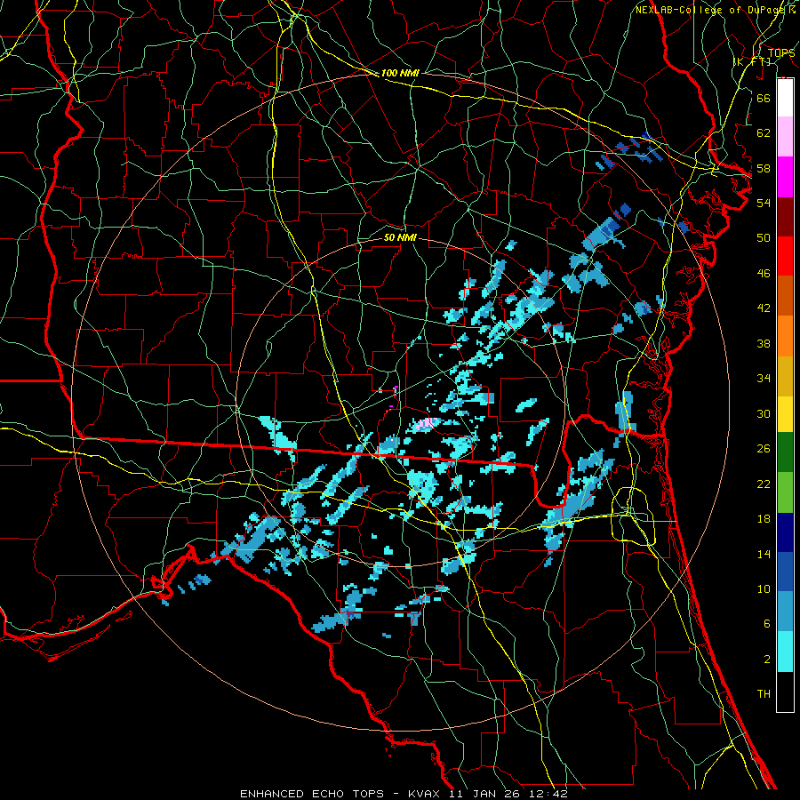Click the legend value '66'
The height and width of the screenshot is (800, 800).
point(764,98)
